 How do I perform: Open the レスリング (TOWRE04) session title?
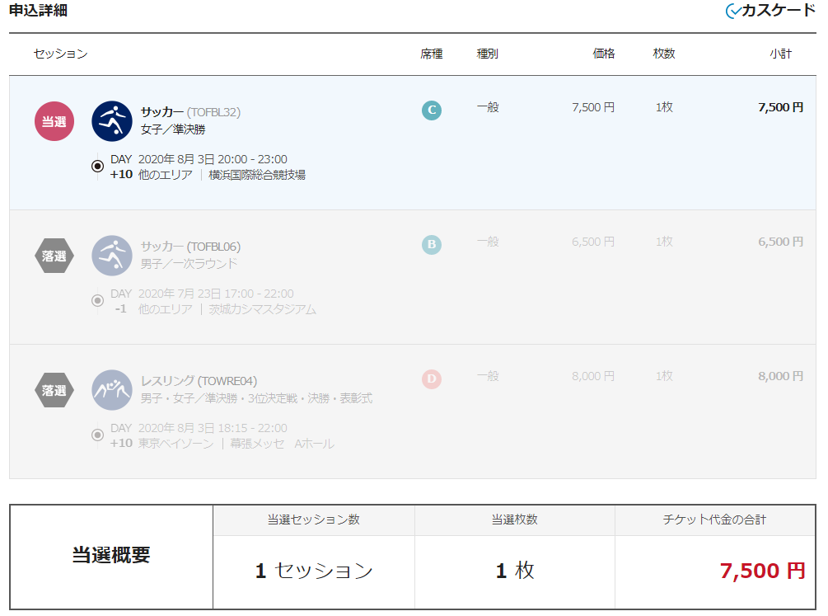pyautogui.click(x=199, y=381)
